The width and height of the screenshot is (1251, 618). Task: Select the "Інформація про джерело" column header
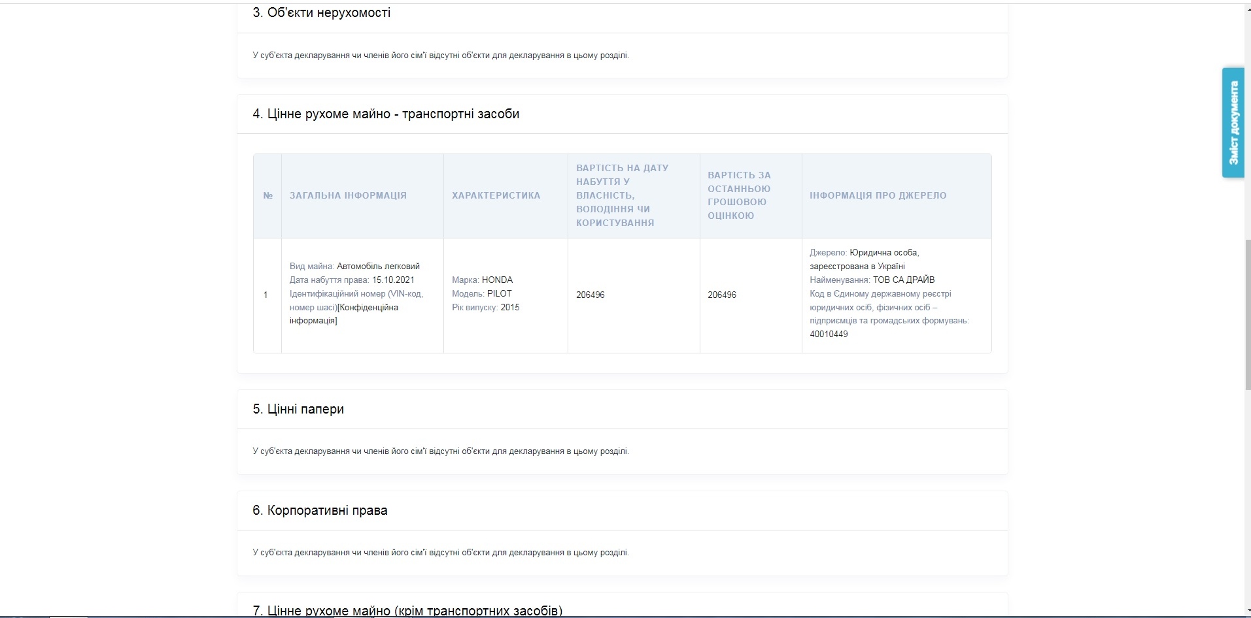pos(878,195)
